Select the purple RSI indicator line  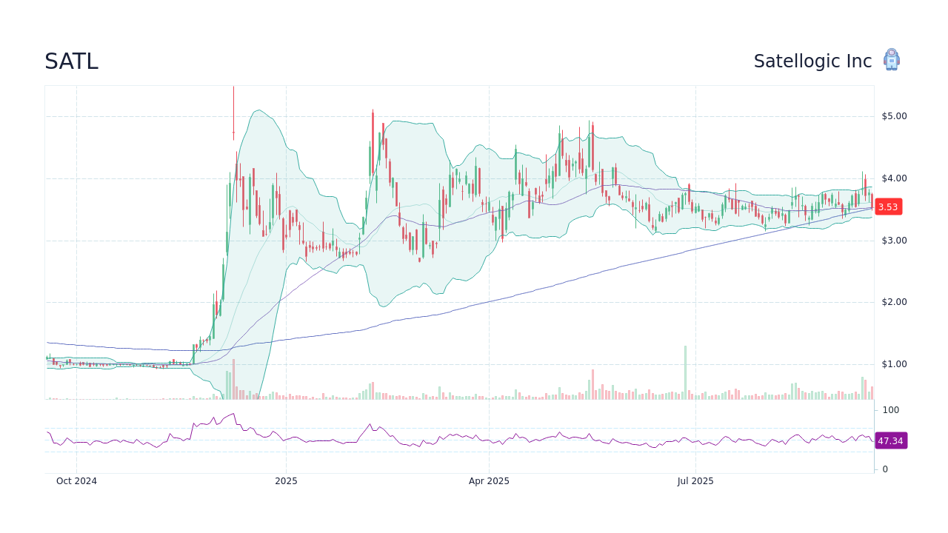(444, 440)
